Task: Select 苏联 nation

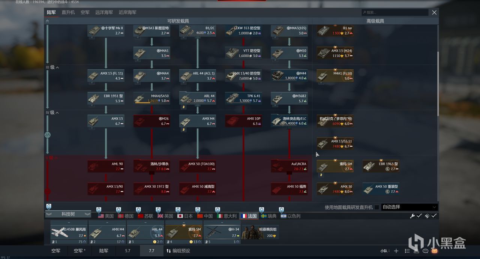Action: click(x=145, y=216)
